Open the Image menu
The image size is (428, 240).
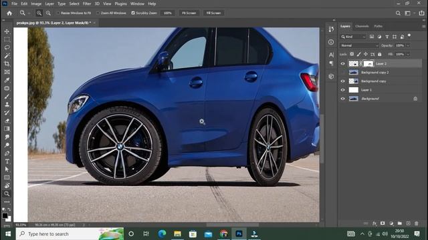36,4
